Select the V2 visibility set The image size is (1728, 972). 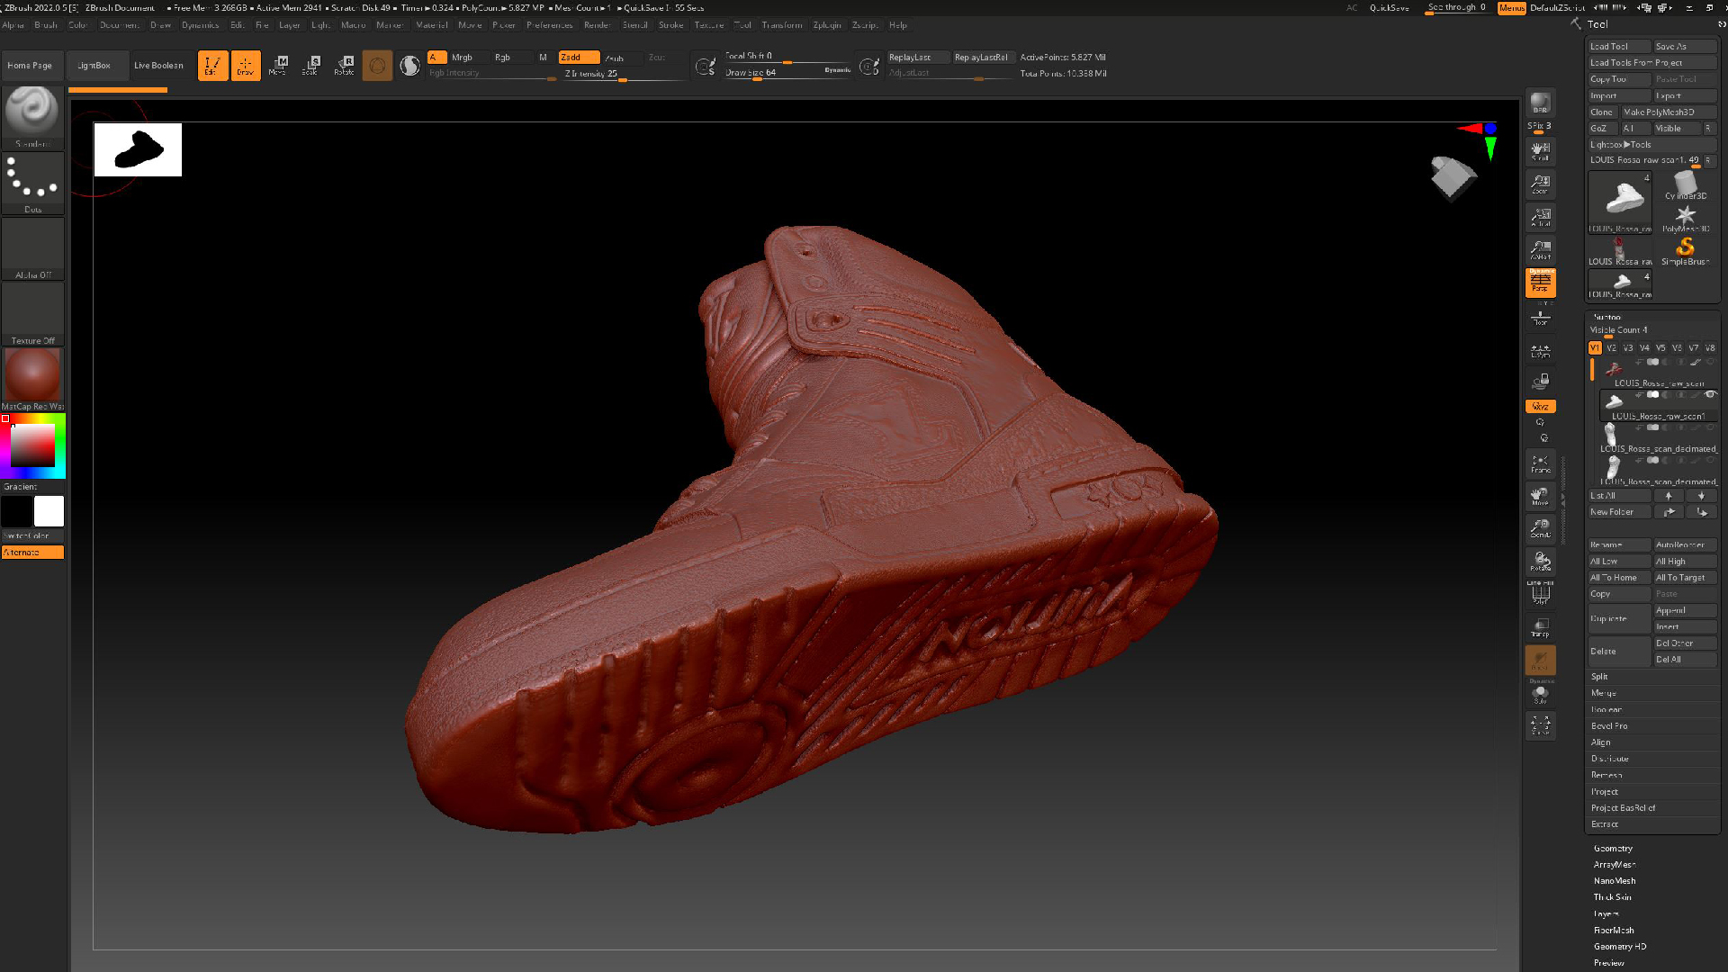1611,348
